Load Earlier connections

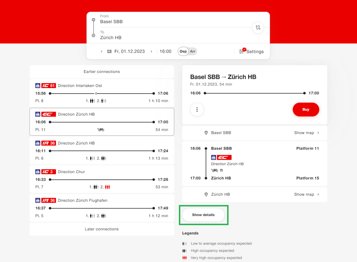click(x=102, y=72)
